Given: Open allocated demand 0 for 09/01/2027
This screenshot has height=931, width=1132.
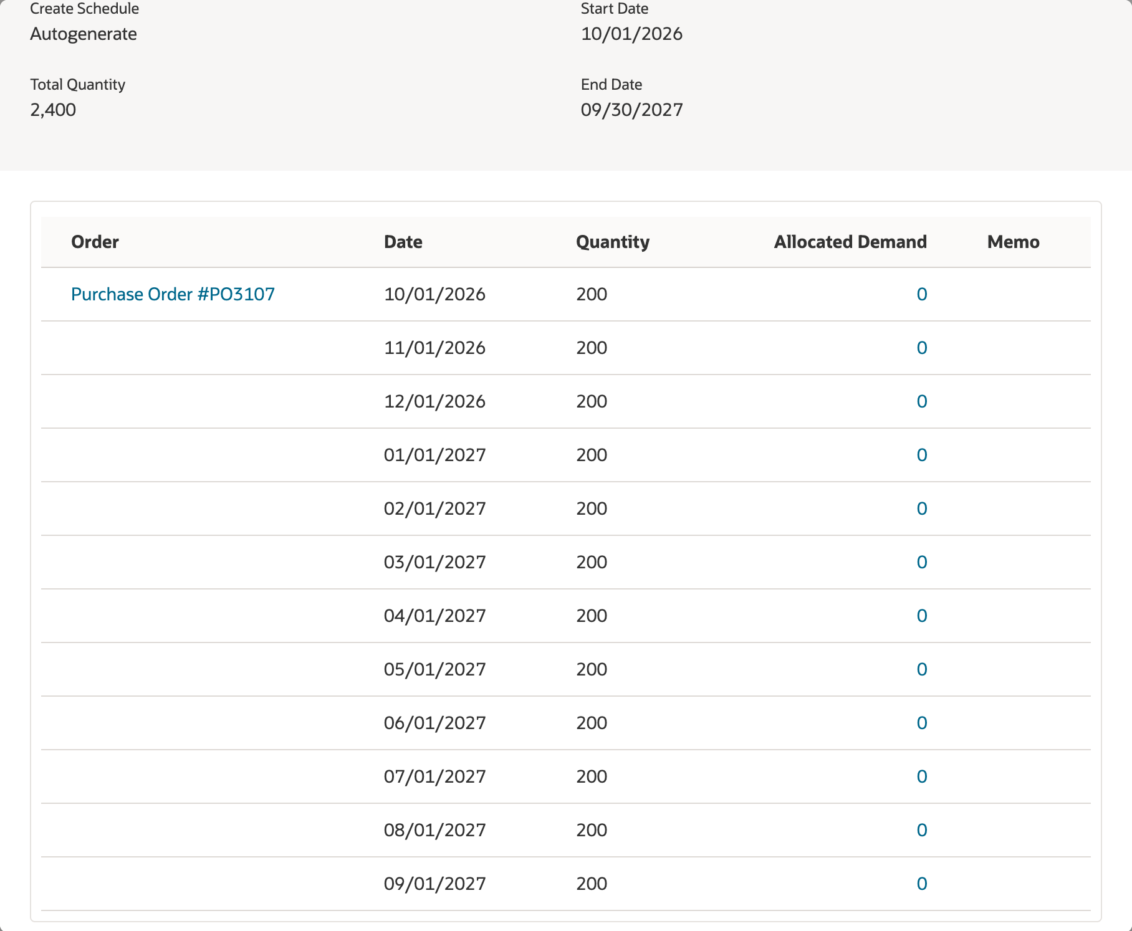Looking at the screenshot, I should pos(922,884).
